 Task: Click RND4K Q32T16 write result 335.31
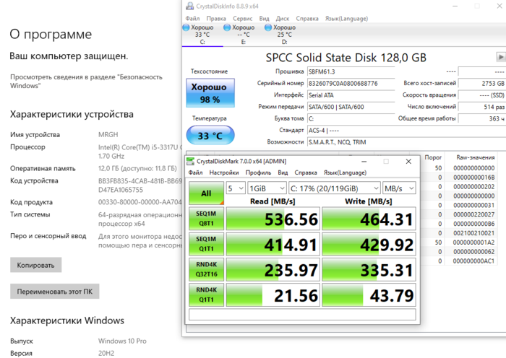click(369, 270)
